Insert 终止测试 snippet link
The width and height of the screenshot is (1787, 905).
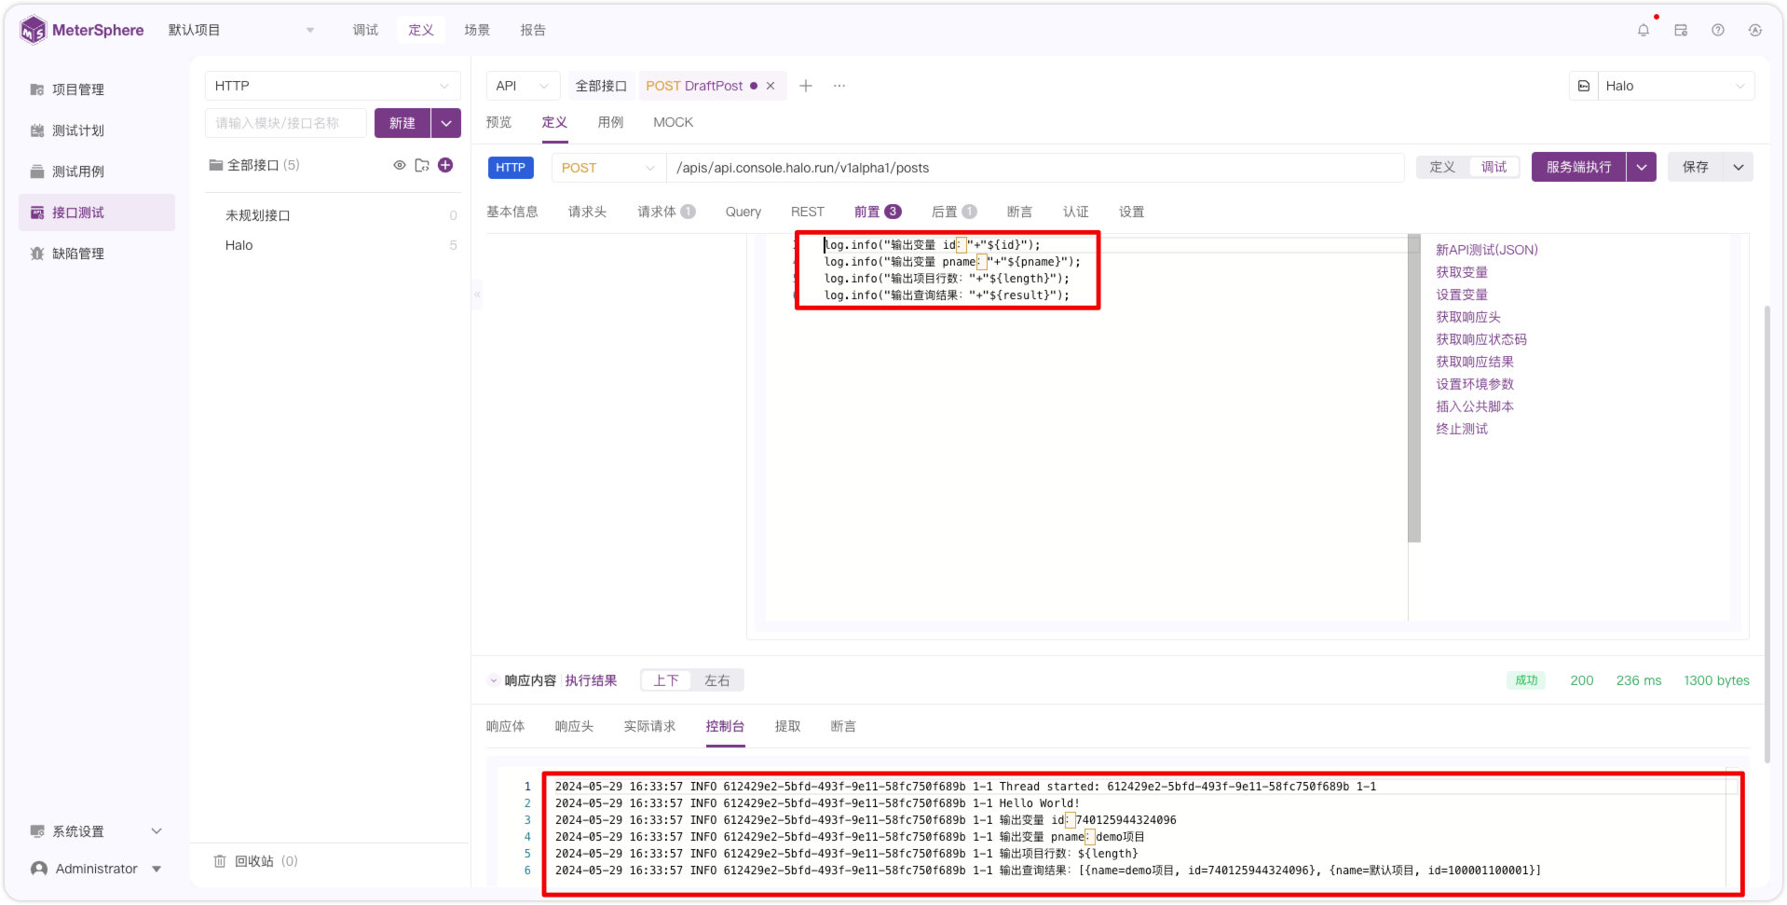pyautogui.click(x=1462, y=429)
